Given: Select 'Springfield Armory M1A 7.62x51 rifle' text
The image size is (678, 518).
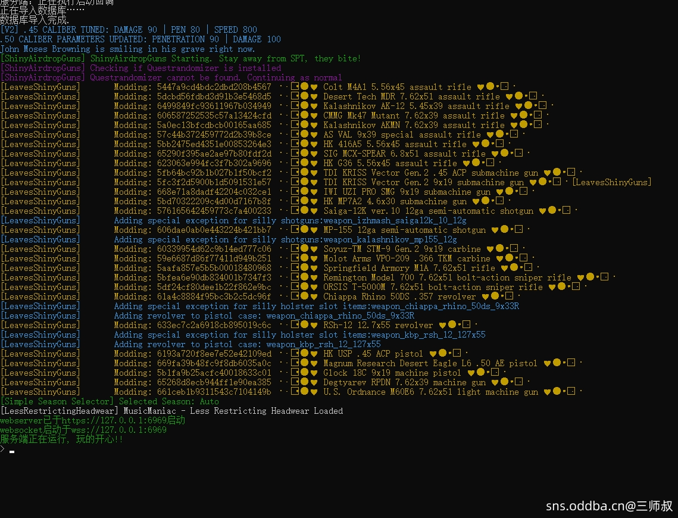Looking at the screenshot, I should click(x=409, y=268).
